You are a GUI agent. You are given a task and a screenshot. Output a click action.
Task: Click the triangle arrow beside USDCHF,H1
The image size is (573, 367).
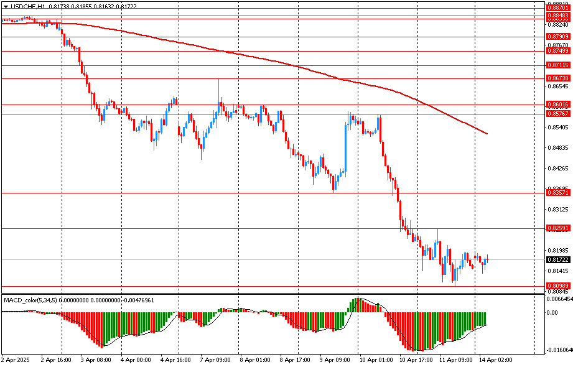tap(6, 6)
